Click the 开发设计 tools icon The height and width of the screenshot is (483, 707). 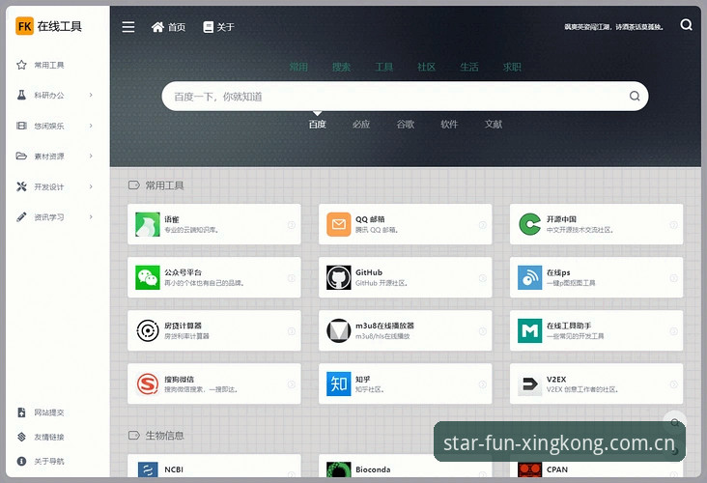pyautogui.click(x=21, y=186)
